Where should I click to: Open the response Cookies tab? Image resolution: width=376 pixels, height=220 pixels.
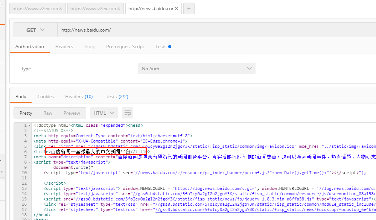tap(46, 97)
